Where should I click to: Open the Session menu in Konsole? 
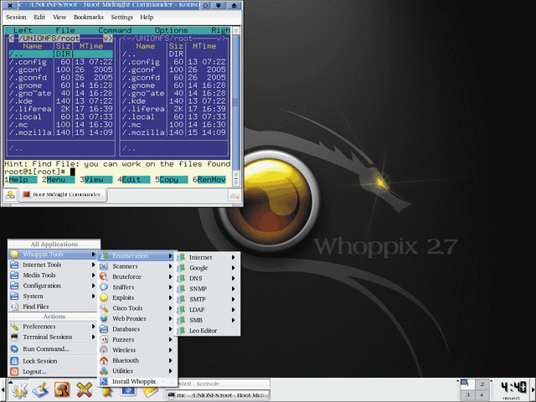click(x=16, y=17)
